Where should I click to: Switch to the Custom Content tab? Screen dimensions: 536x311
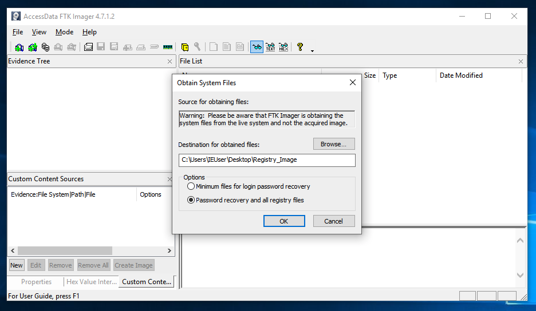pos(147,282)
